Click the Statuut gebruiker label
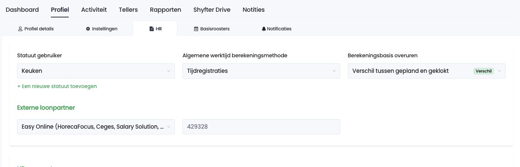 39,55
